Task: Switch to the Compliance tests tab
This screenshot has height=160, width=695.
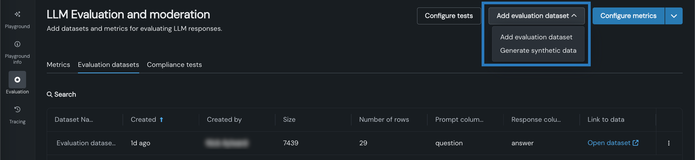Action: pos(174,65)
